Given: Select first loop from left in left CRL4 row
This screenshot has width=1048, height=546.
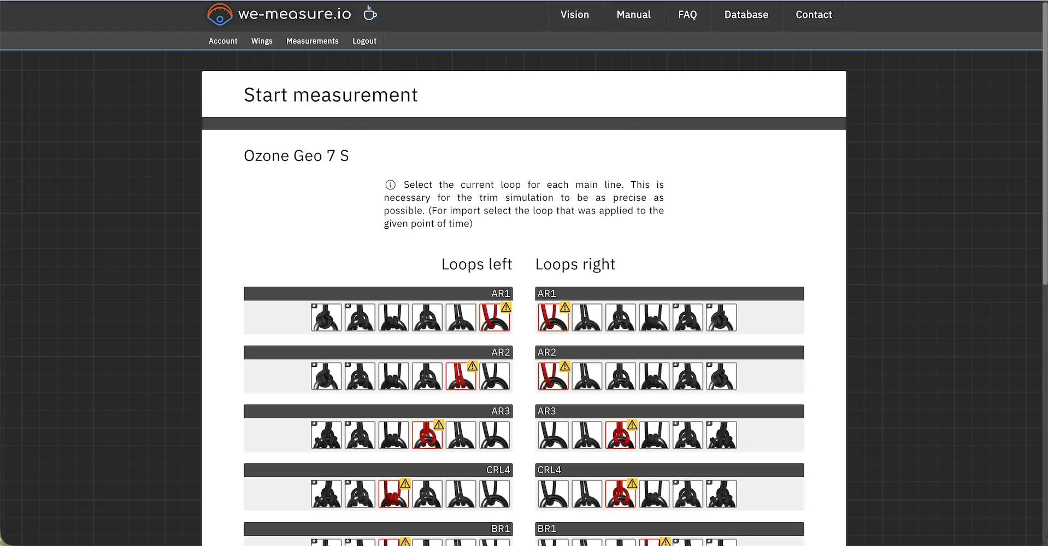Looking at the screenshot, I should coord(326,495).
